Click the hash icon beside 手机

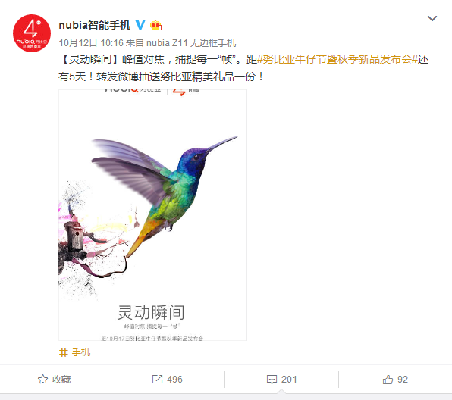pos(64,352)
